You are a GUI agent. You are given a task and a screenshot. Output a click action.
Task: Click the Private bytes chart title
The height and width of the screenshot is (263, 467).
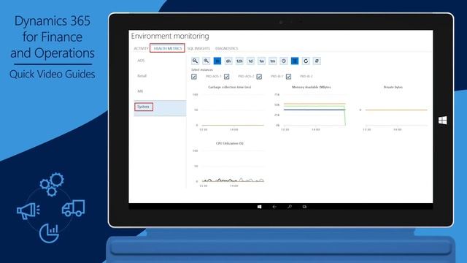click(393, 87)
